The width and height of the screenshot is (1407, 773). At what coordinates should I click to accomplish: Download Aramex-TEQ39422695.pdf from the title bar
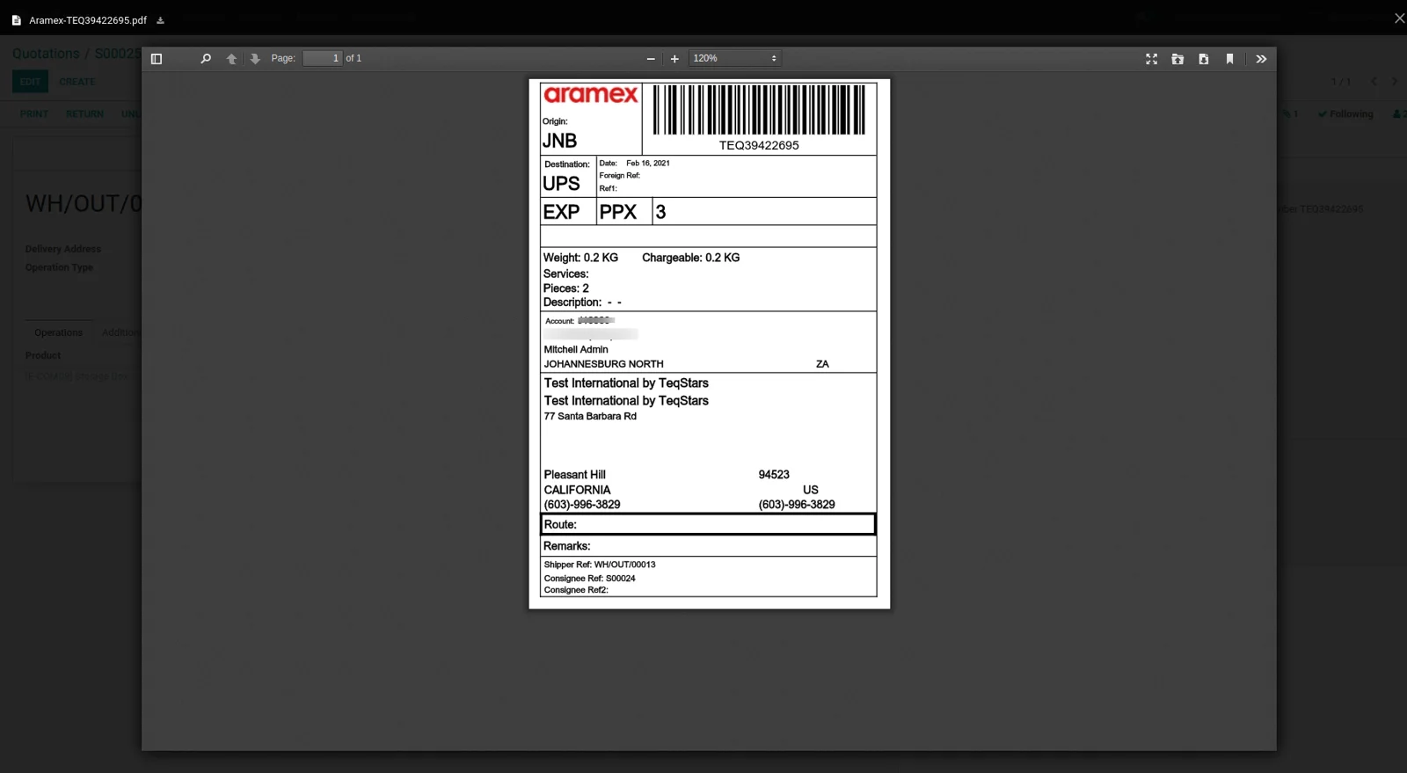(x=160, y=20)
